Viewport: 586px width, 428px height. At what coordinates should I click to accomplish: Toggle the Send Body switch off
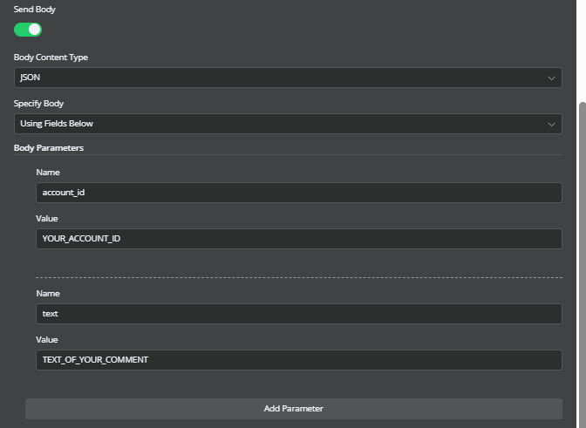click(28, 30)
